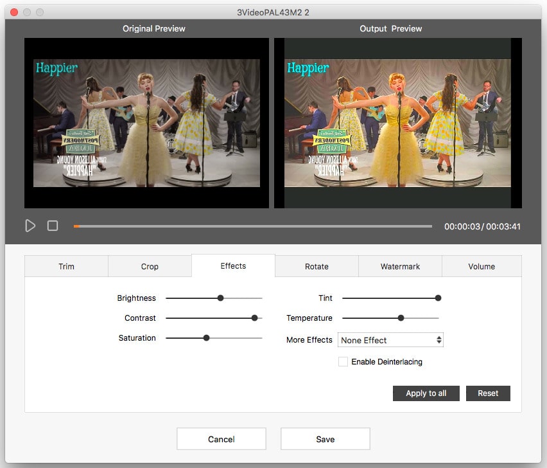
Task: Switch to the Volume tab
Action: click(482, 267)
